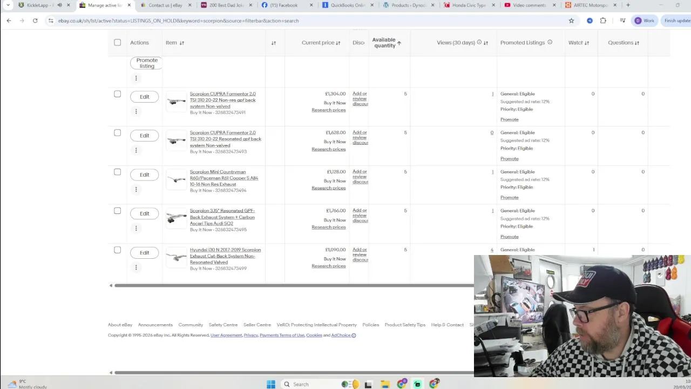
Task: Open the tab search dropdown arrow
Action: [x=8, y=5]
